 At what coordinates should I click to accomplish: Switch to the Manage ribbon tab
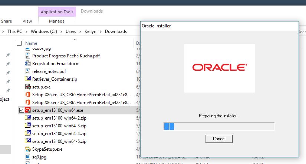pyautogui.click(x=57, y=21)
